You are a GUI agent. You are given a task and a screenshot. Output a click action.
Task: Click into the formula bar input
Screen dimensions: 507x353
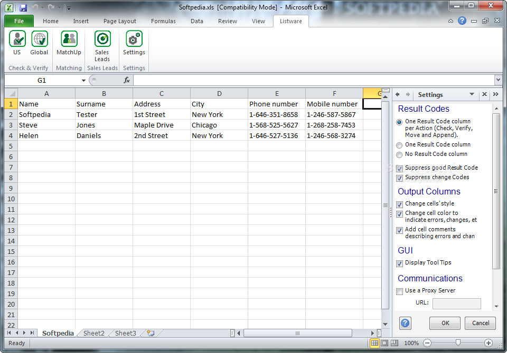[314, 80]
